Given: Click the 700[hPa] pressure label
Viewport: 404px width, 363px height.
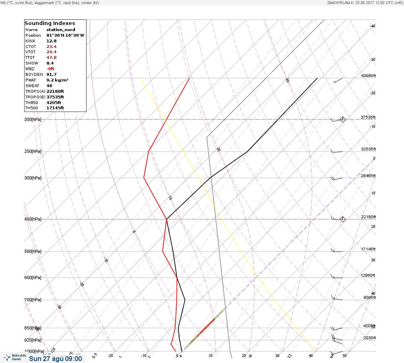Looking at the screenshot, I should coord(33,300).
